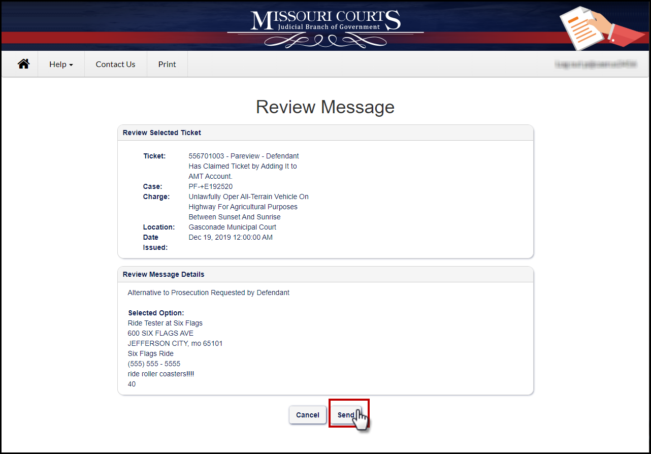This screenshot has width=651, height=454.
Task: Click 'Alternative to Prosecution Requested by Defendant'
Action: [x=209, y=293]
